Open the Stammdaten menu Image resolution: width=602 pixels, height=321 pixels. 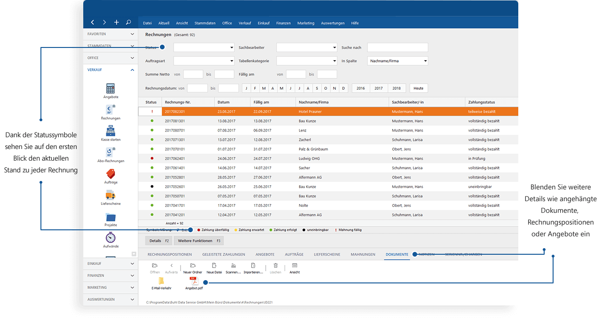click(x=205, y=23)
